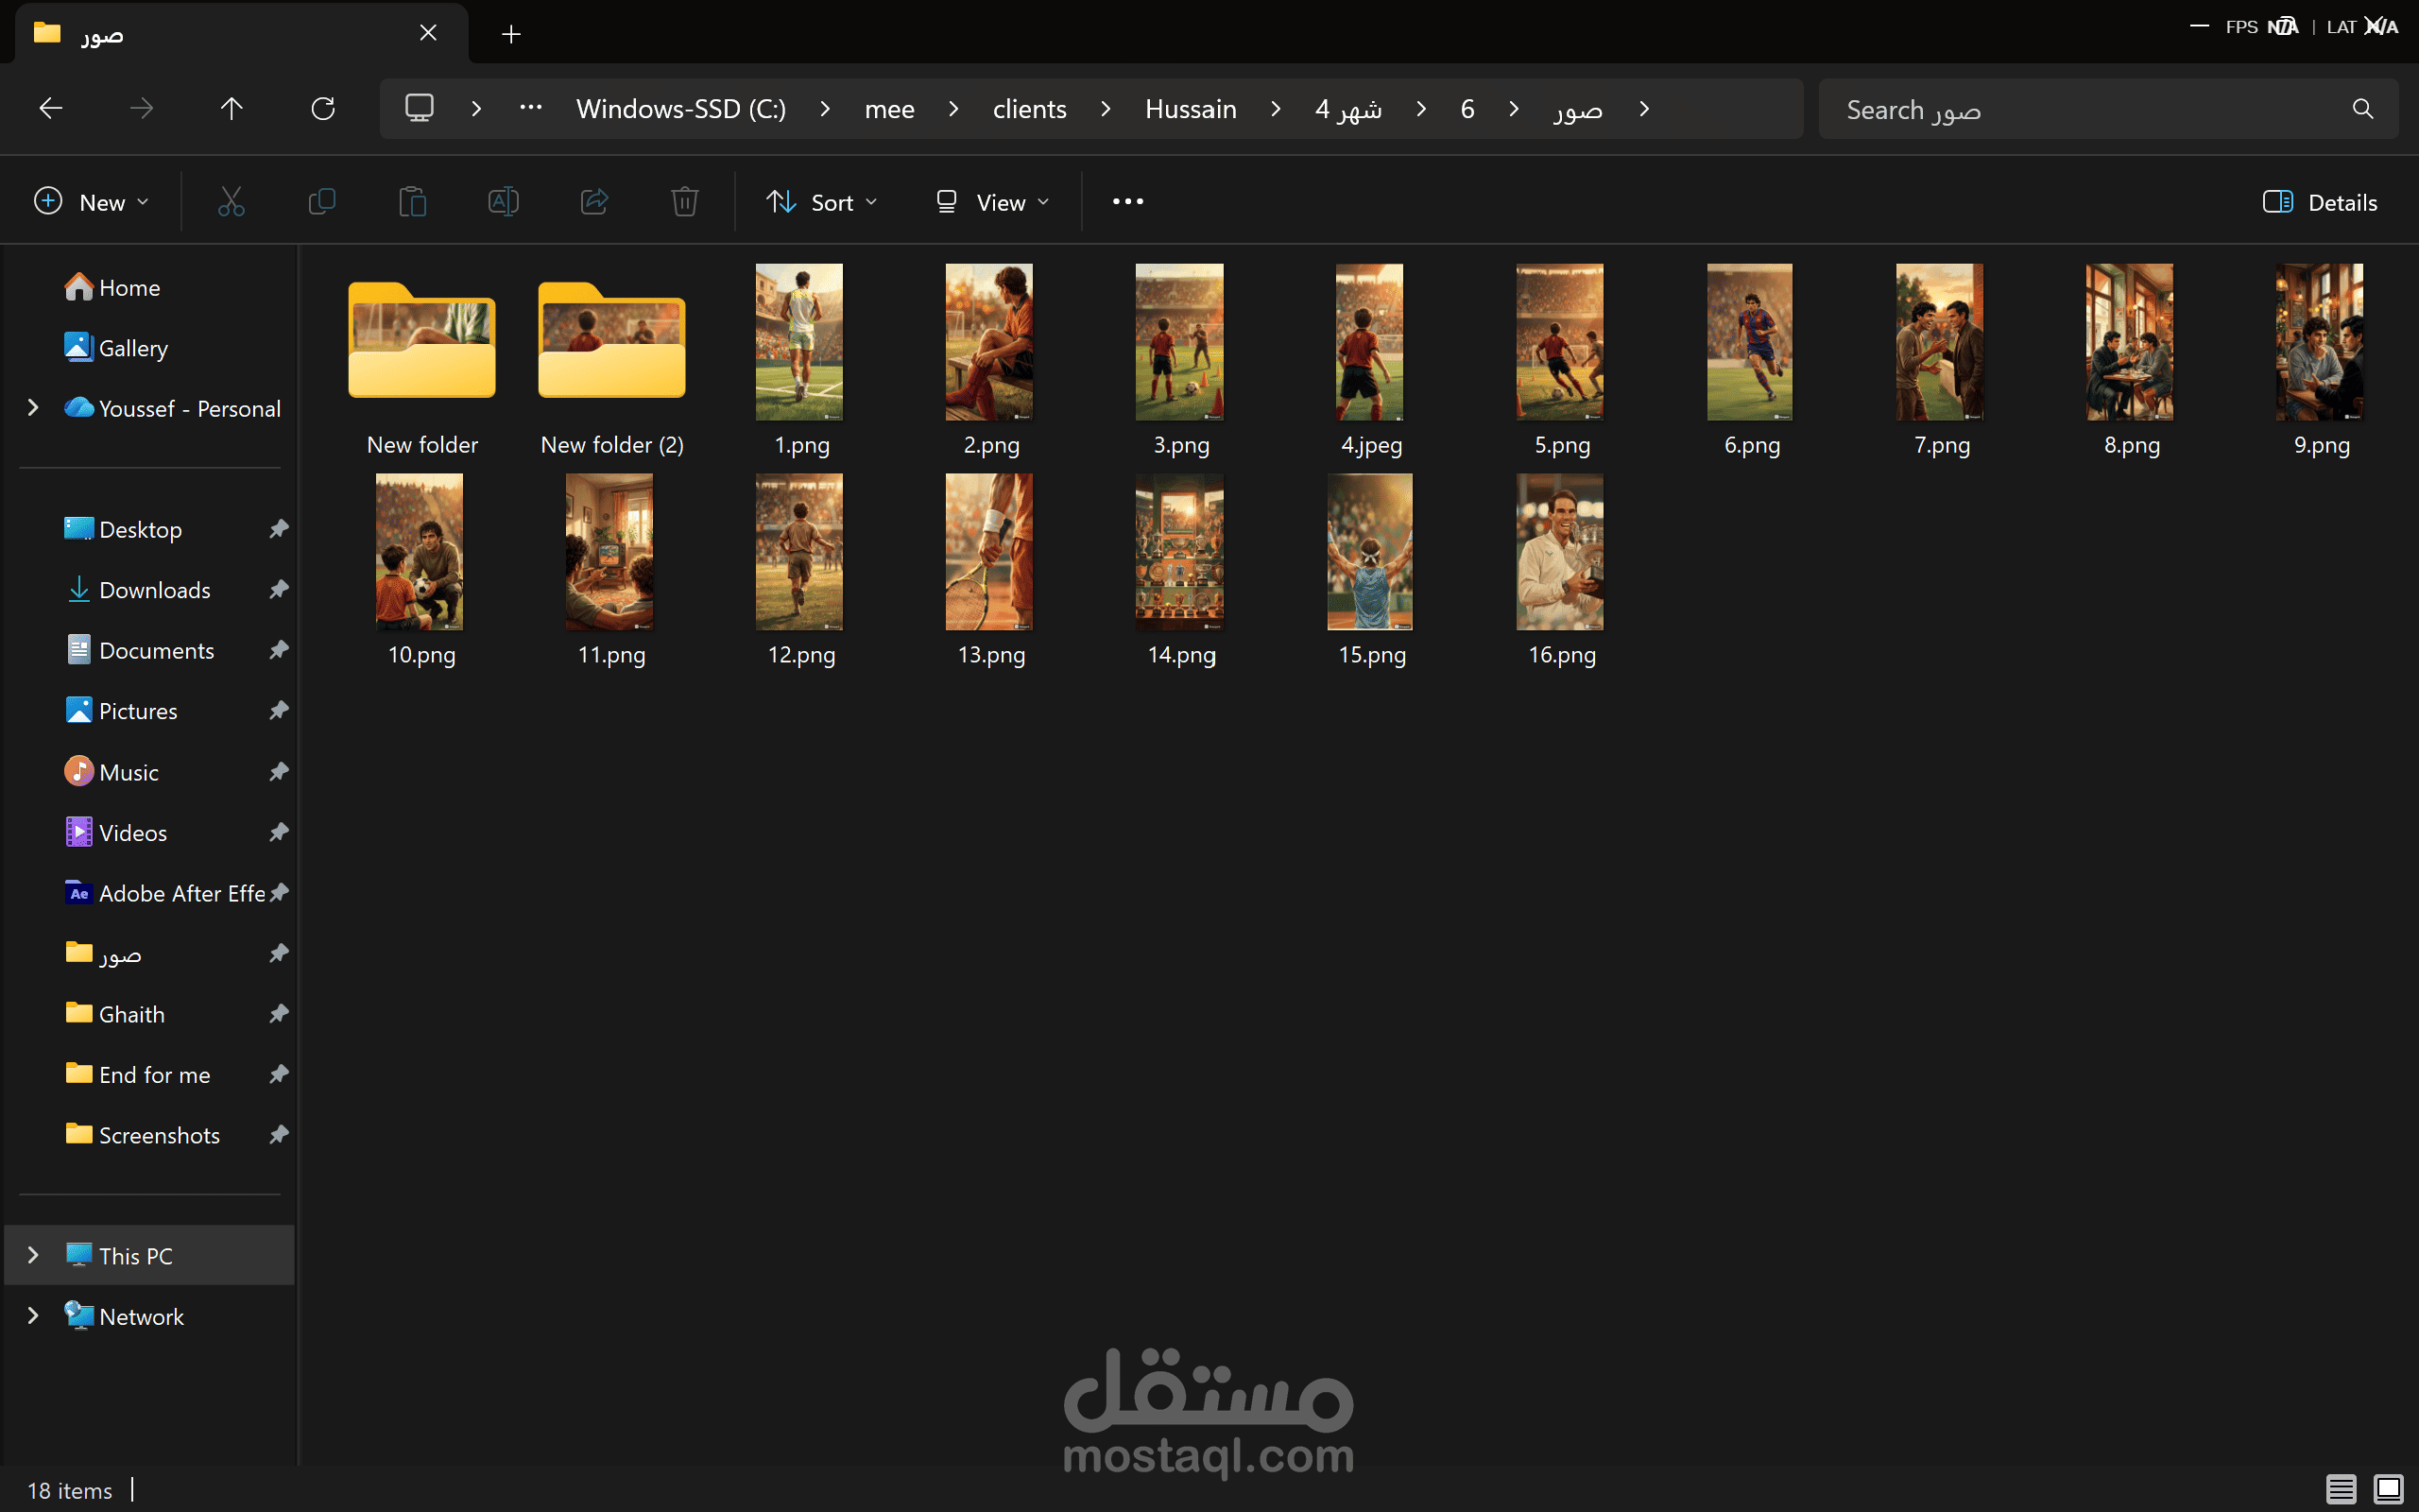Click the Rename icon in toolbar
The width and height of the screenshot is (2419, 1512).
point(503,202)
